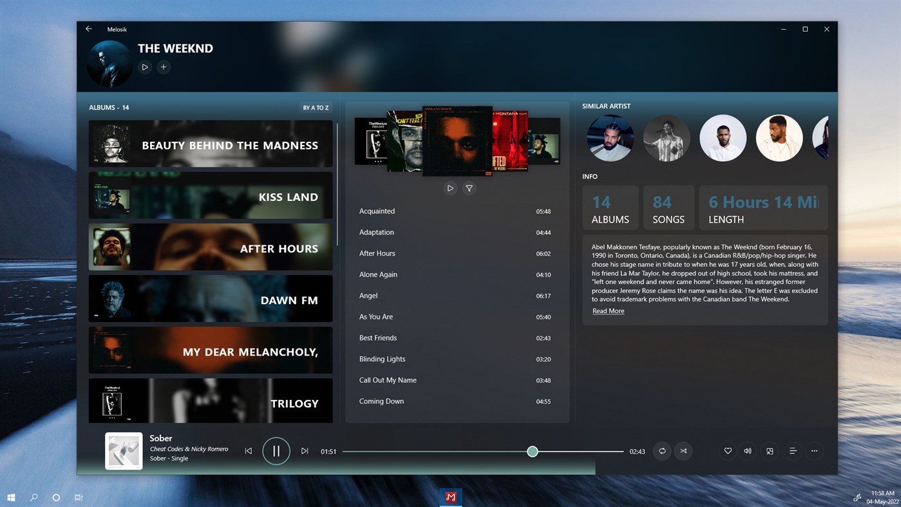This screenshot has height=507, width=901.
Task: Favorite the song Sober with the heart icon
Action: (x=727, y=451)
